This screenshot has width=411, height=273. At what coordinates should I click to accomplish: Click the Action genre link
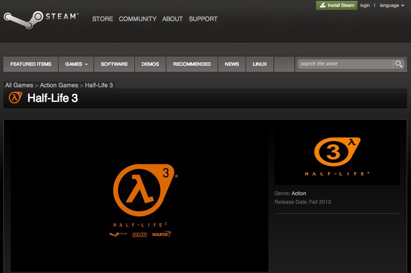[299, 193]
